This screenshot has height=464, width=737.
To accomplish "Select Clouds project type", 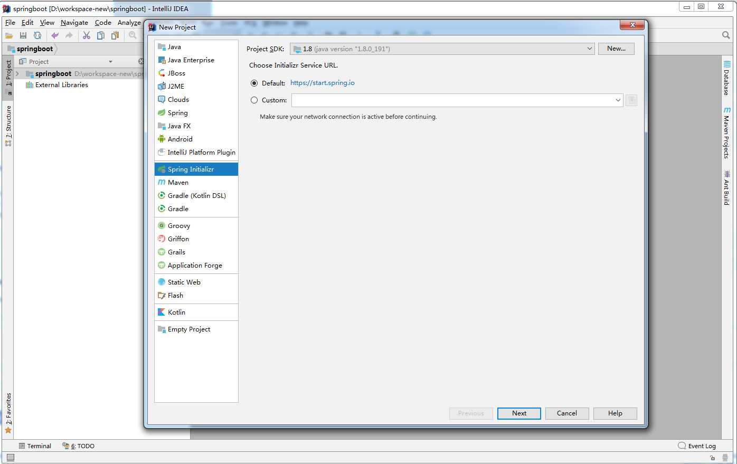I will 196,100.
